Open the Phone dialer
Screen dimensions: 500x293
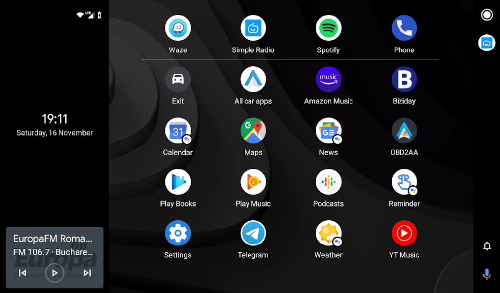pos(404,28)
